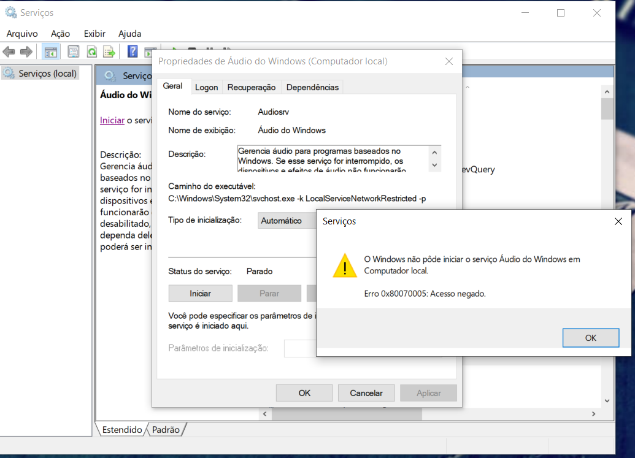Click the Export list toolbar icon
This screenshot has height=458, width=635.
109,52
